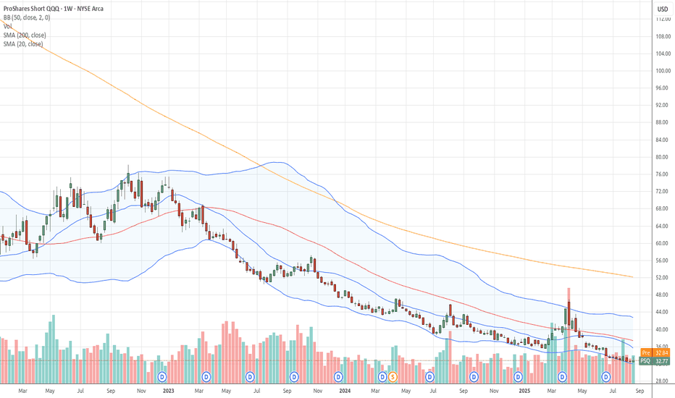Click the orange split marker S
This screenshot has width=675, height=398.
pos(392,377)
